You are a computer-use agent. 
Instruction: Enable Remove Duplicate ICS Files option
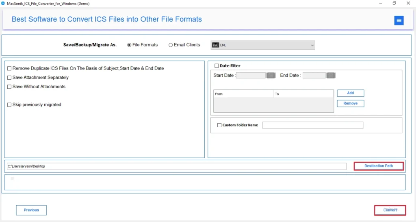pyautogui.click(x=9, y=69)
